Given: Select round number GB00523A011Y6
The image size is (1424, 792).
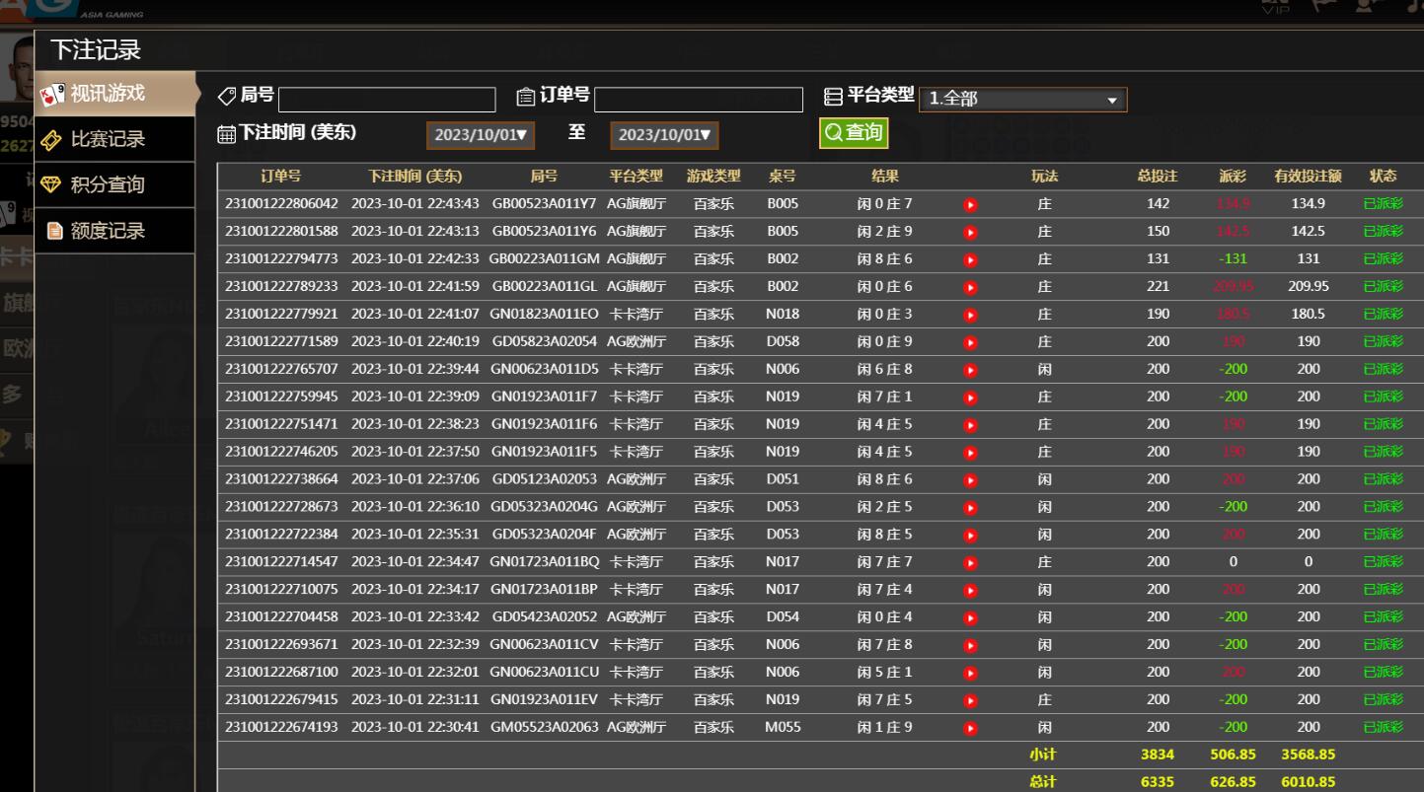Looking at the screenshot, I should [x=544, y=232].
